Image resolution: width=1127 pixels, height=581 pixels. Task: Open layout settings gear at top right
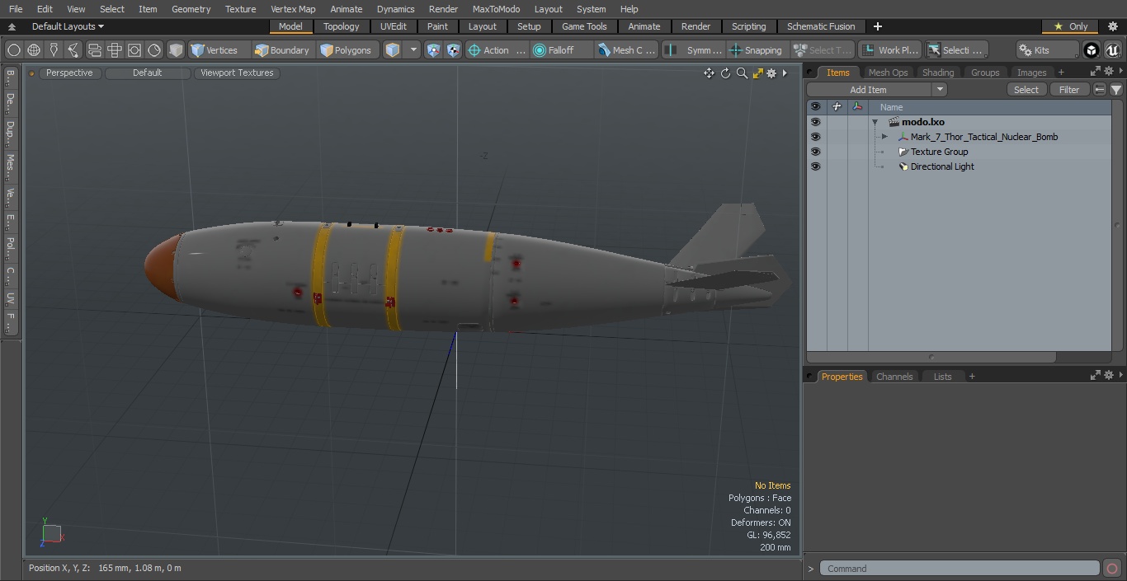pyautogui.click(x=1112, y=26)
